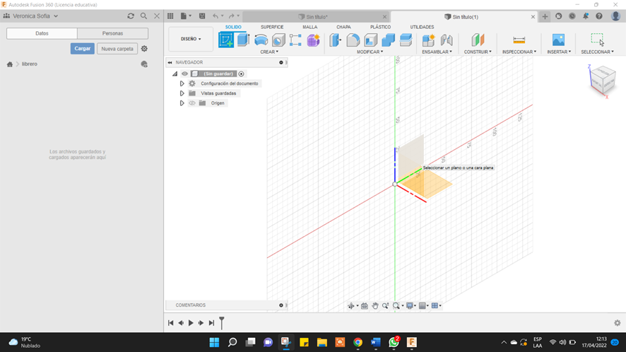This screenshot has height=352, width=626.
Task: Select the Offset Plane construct tool
Action: (x=478, y=40)
